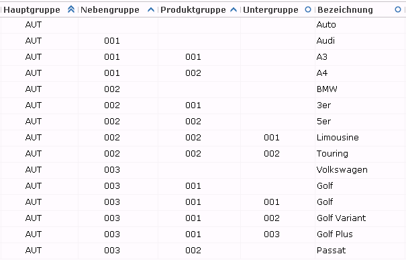The width and height of the screenshot is (406, 260).
Task: Select the Golf Variant row
Action: (203, 218)
